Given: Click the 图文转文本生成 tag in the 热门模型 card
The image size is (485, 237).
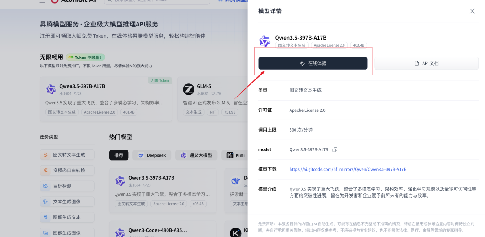Looking at the screenshot, I should coord(131,204).
